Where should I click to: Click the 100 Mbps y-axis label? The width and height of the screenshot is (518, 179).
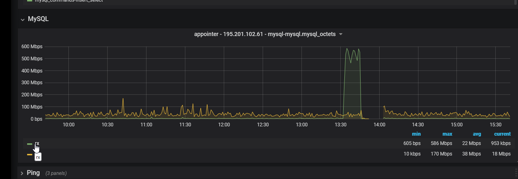coord(32,107)
